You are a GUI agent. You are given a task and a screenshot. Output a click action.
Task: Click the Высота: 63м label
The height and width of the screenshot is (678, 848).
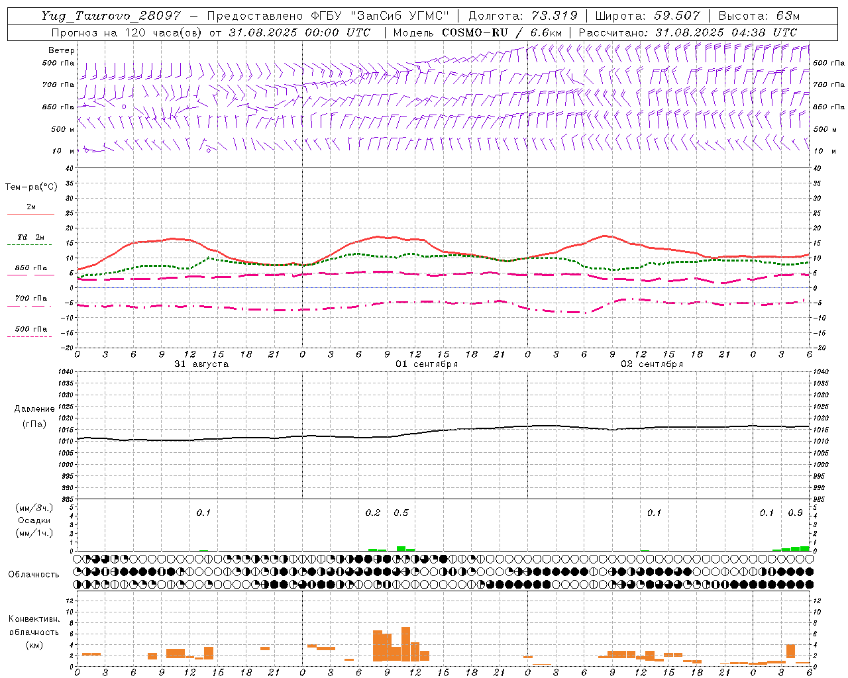pos(758,16)
